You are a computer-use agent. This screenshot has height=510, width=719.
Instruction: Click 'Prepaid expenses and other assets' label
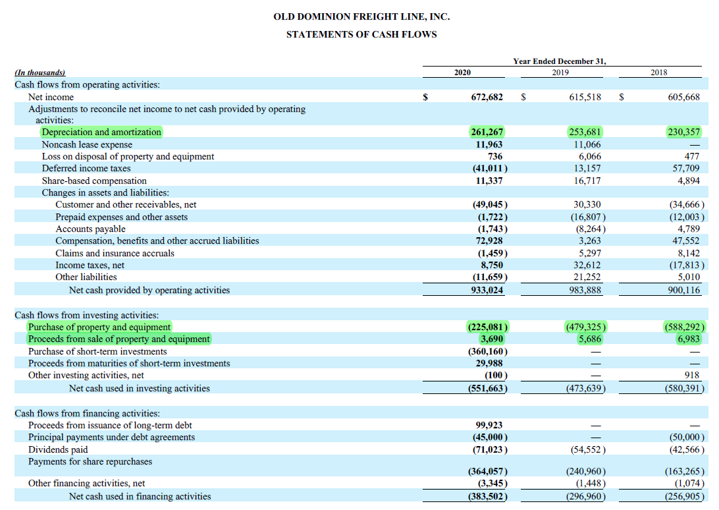(x=122, y=217)
